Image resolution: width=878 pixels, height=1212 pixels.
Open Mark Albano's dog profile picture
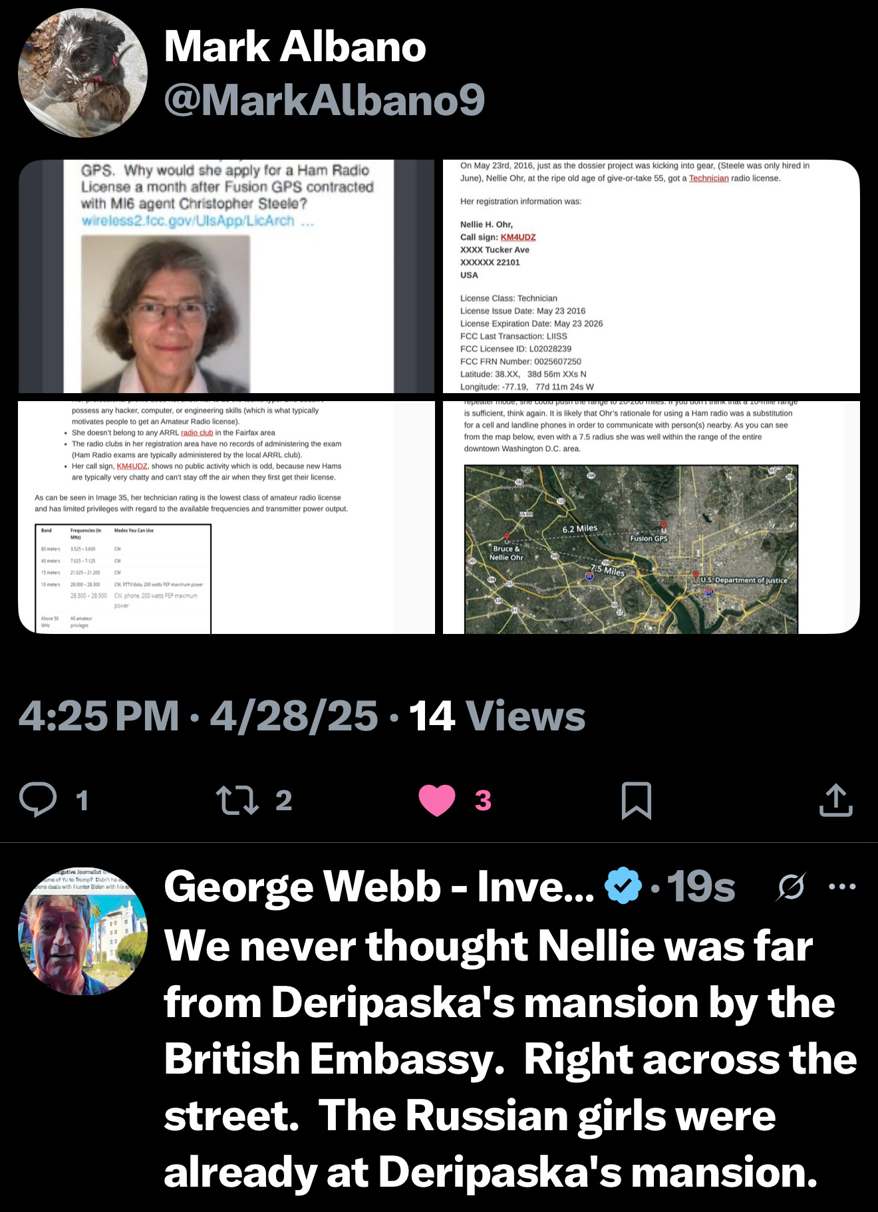(x=82, y=73)
